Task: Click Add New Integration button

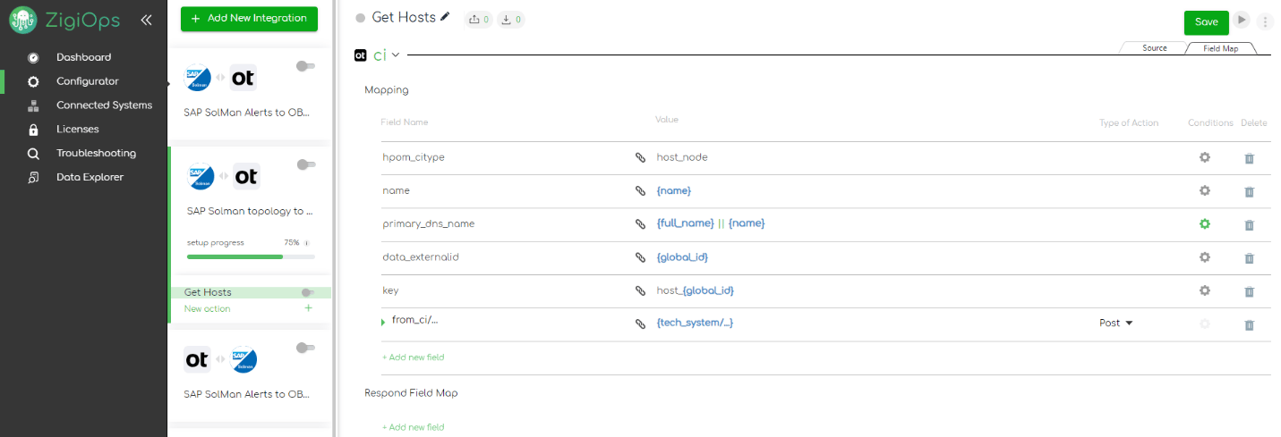Action: 249,19
